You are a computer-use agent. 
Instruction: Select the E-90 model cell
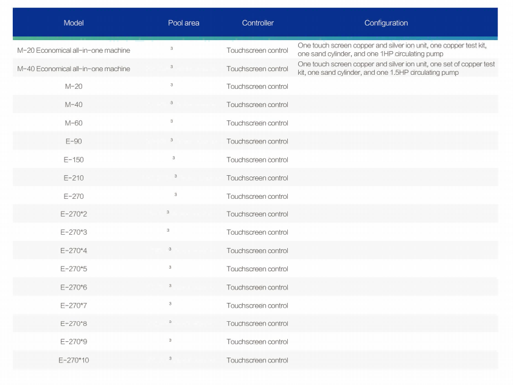[x=74, y=141]
